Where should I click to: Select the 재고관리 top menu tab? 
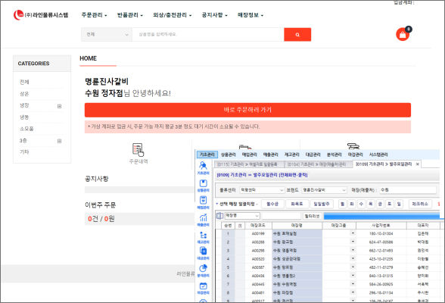(292, 155)
